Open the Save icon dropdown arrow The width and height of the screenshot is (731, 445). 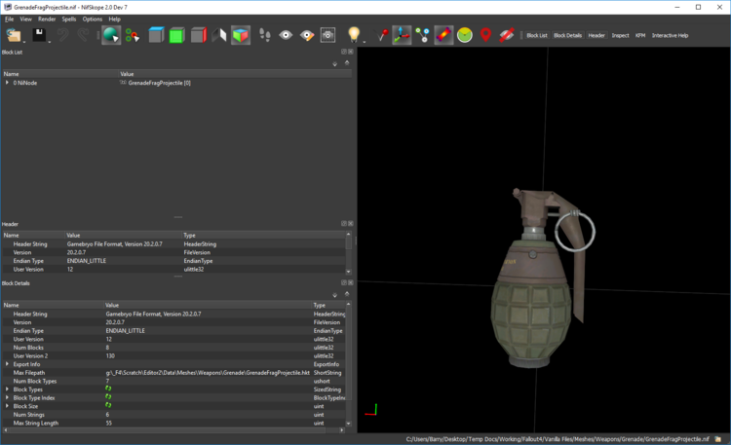[49, 42]
